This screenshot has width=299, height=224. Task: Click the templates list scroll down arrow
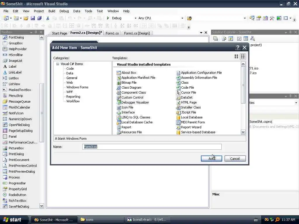pos(243,132)
